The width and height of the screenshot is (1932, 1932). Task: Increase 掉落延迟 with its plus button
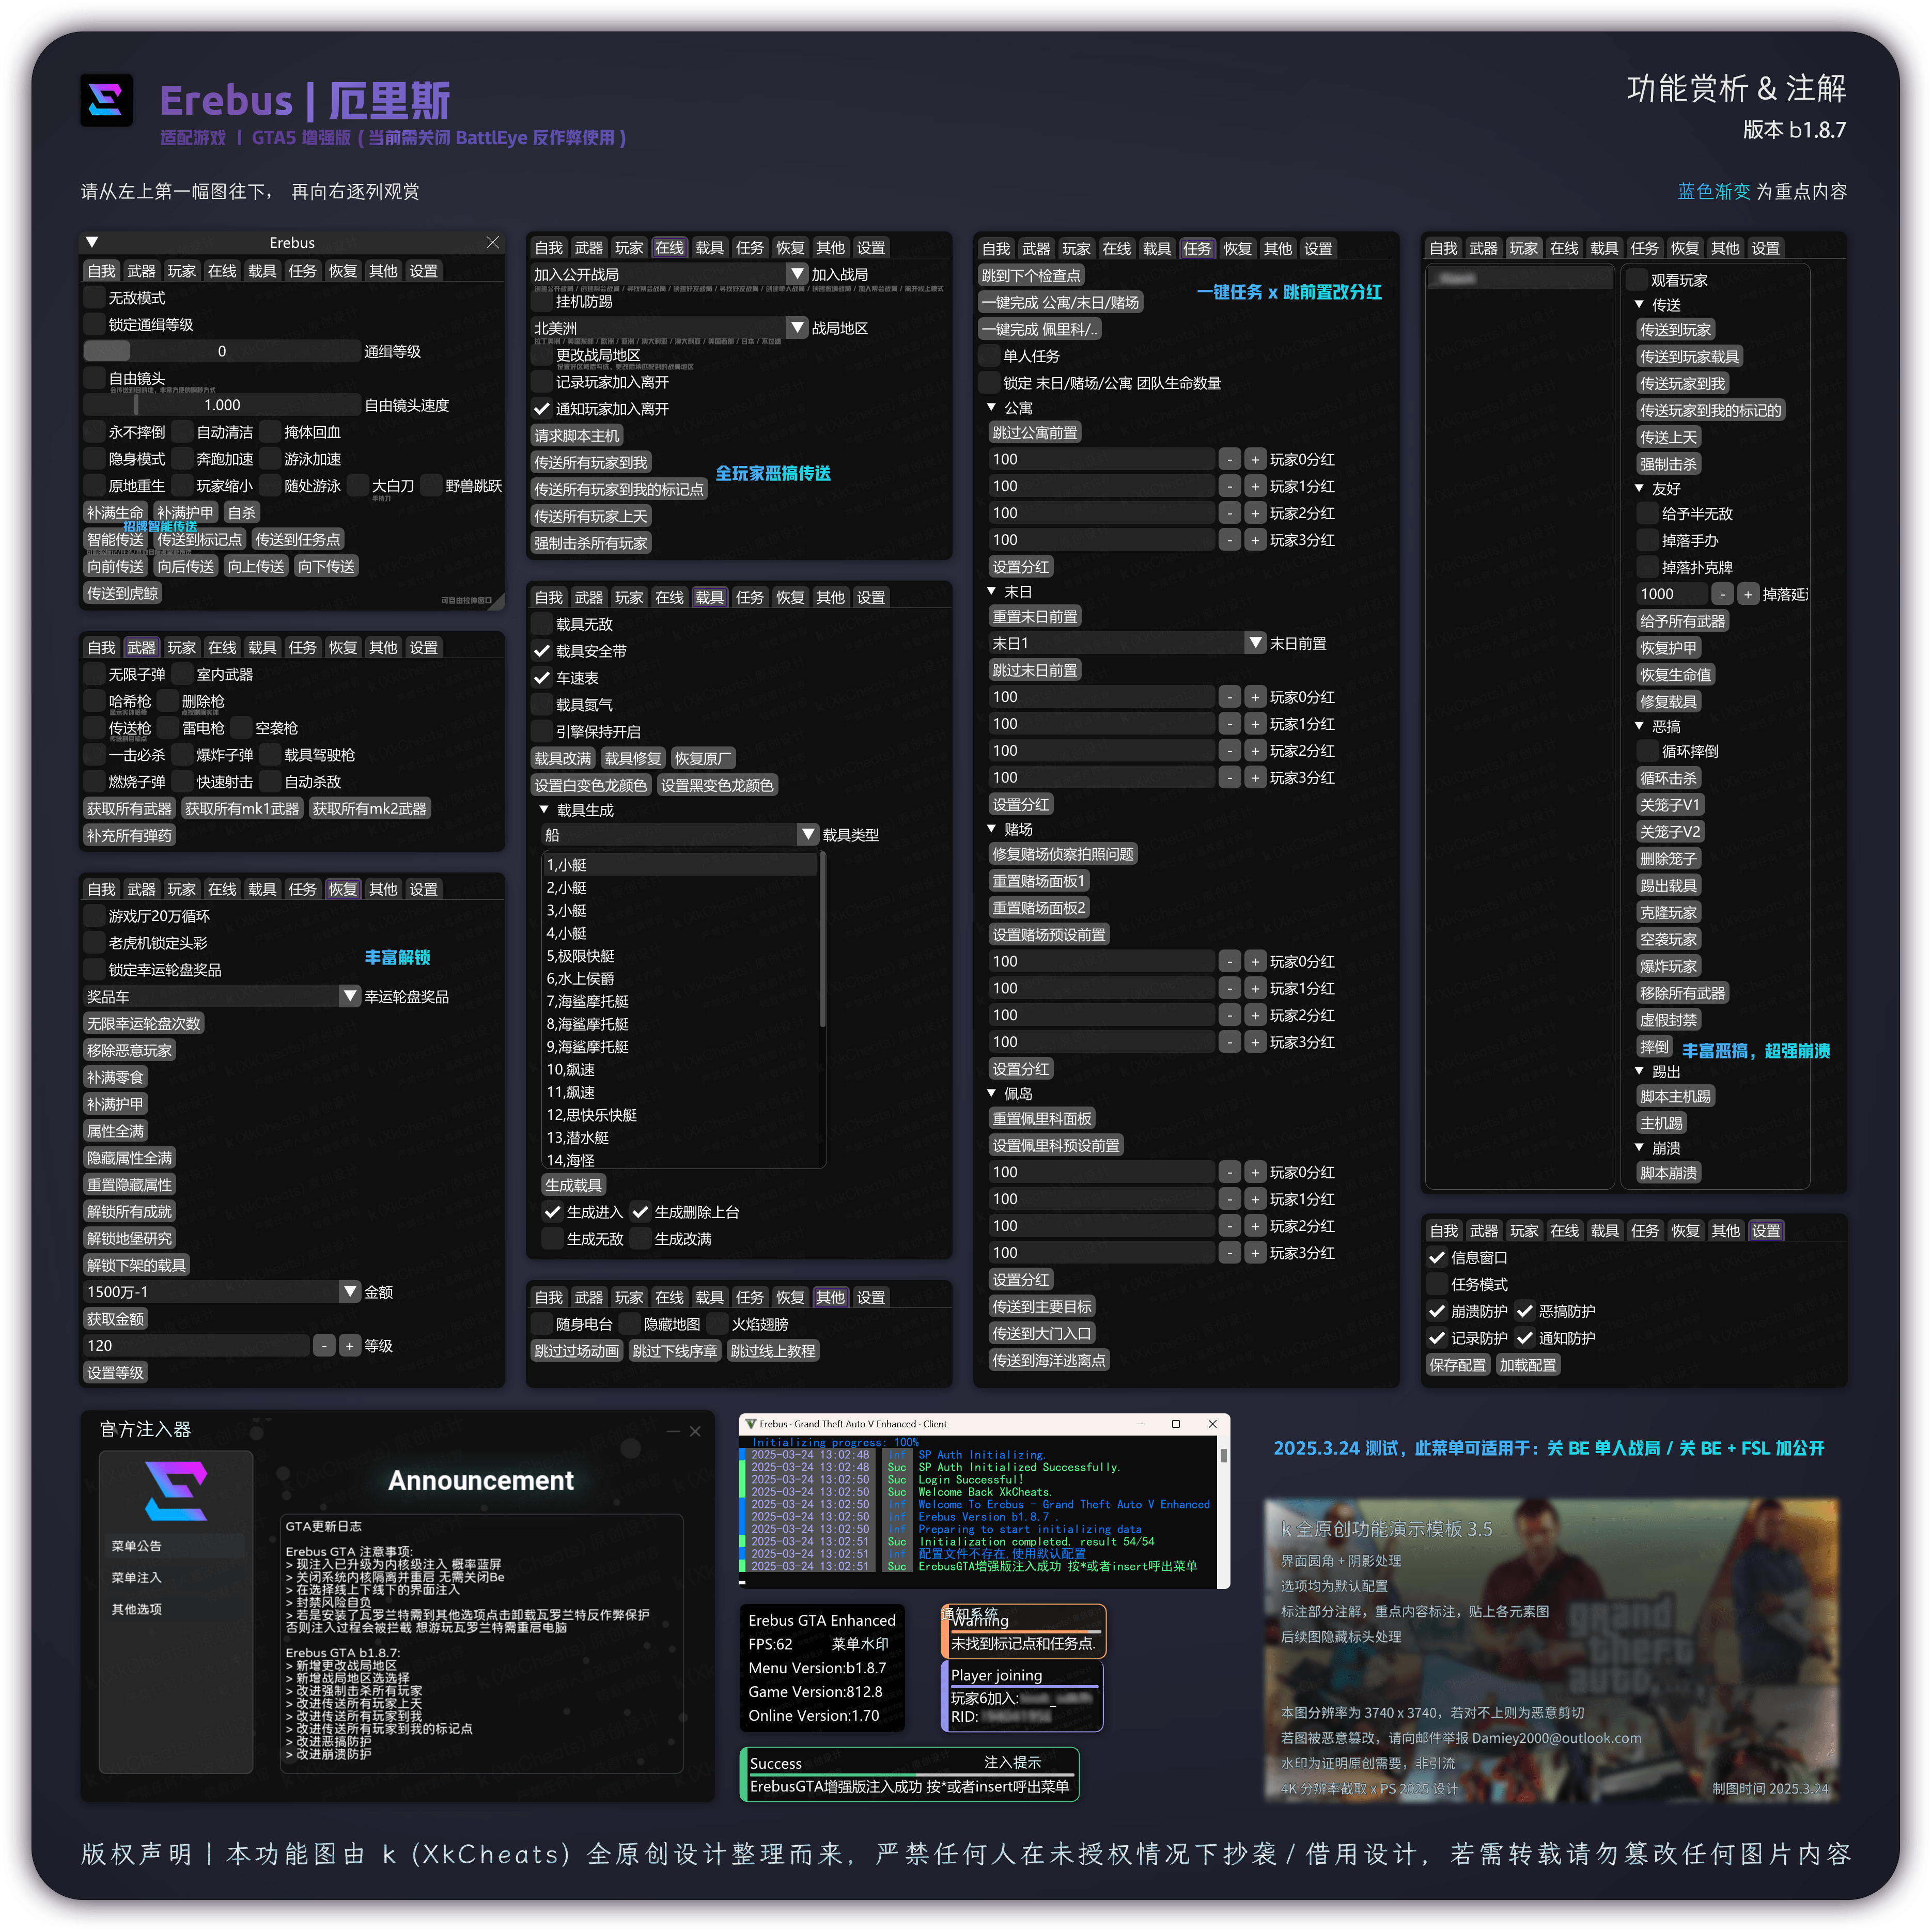click(1747, 594)
